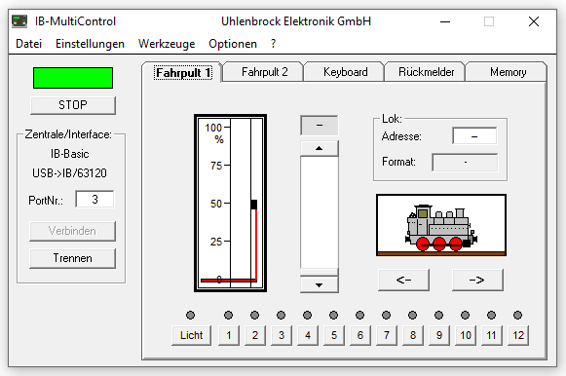Toggle function button 7
This screenshot has width=566, height=376.
[x=387, y=335]
